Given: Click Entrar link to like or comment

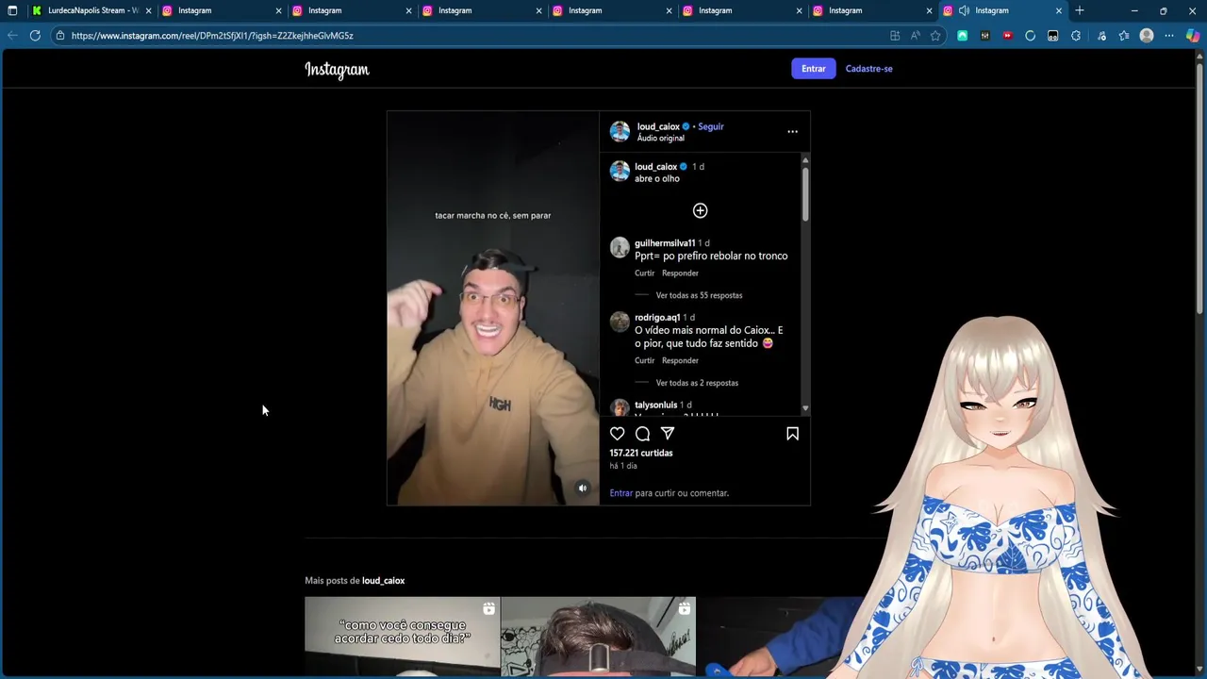Looking at the screenshot, I should [x=620, y=493].
